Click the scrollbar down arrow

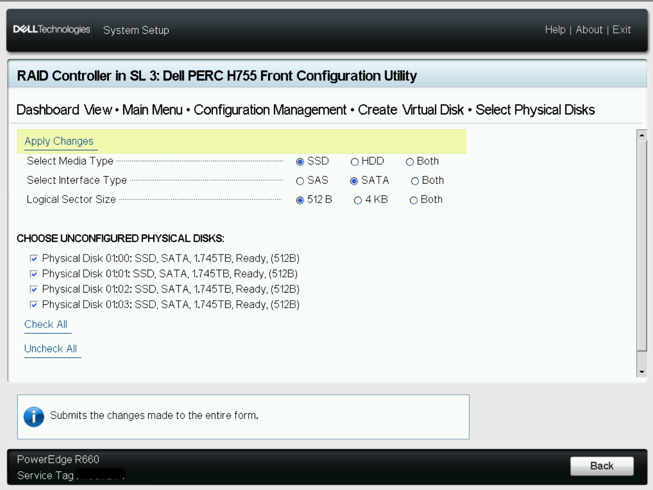[642, 371]
